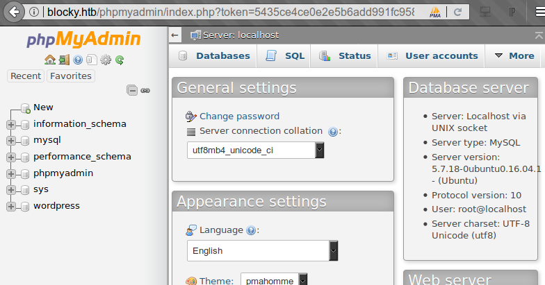Image resolution: width=545 pixels, height=285 pixels.
Task: Go to phpMyAdmin Home icon
Action: [x=50, y=60]
